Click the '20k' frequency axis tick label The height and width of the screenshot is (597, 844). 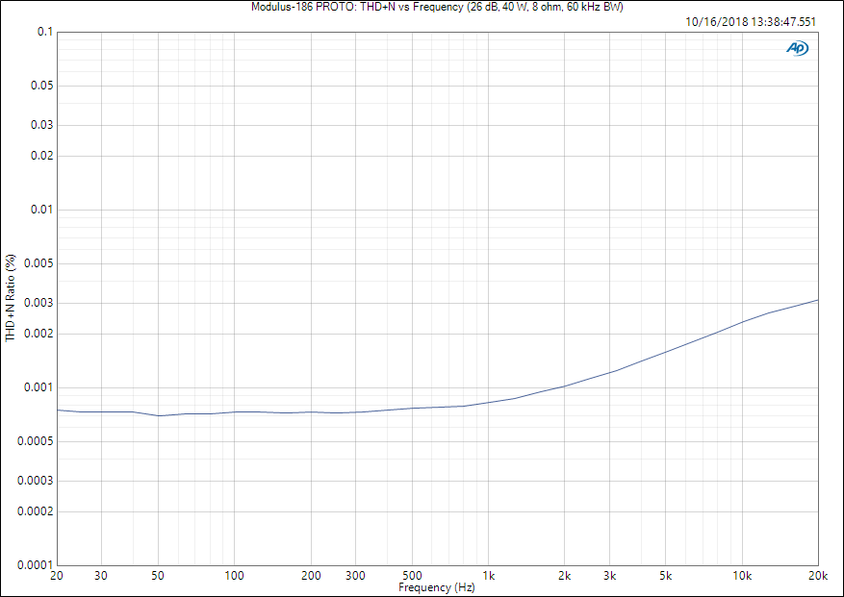click(818, 576)
